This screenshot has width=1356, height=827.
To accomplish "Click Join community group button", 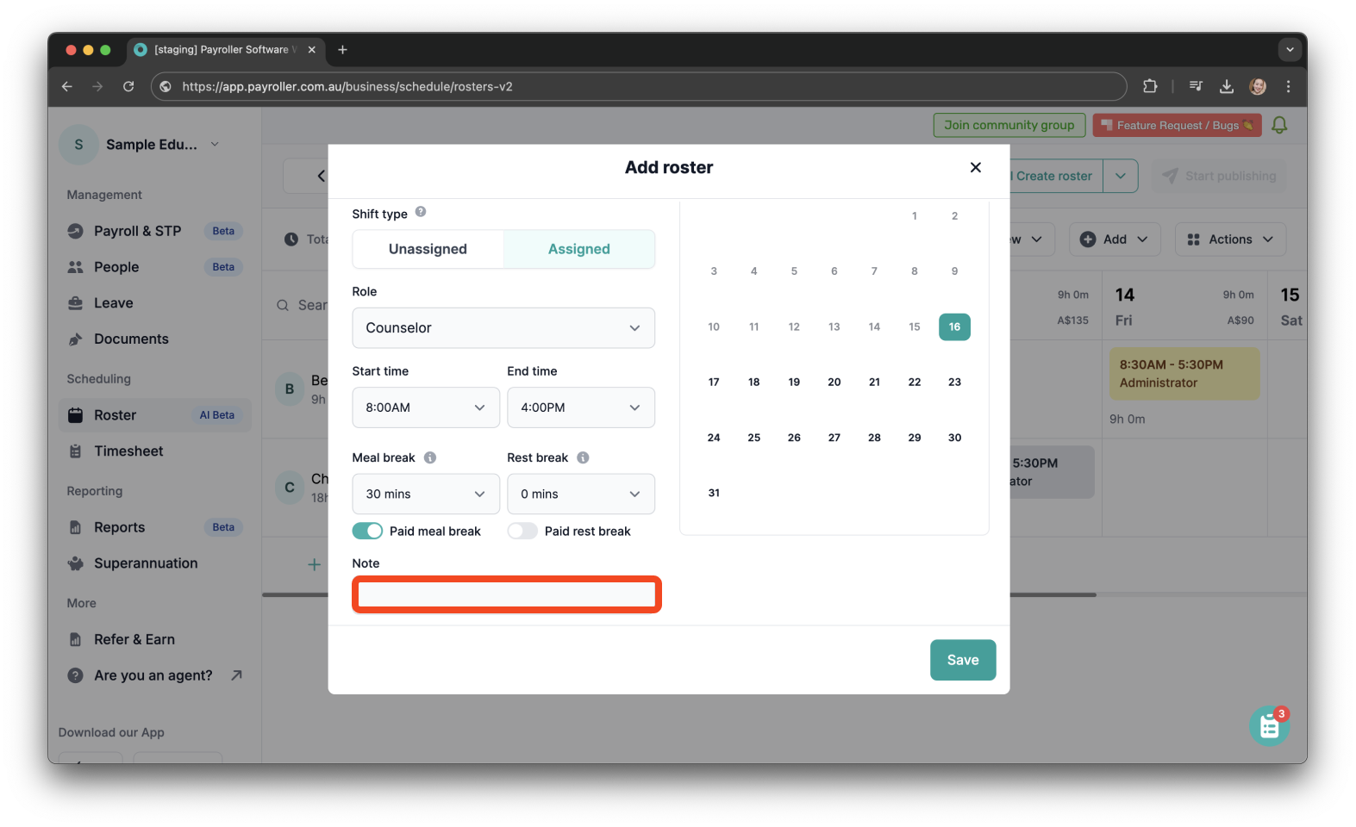I will 1009,126.
